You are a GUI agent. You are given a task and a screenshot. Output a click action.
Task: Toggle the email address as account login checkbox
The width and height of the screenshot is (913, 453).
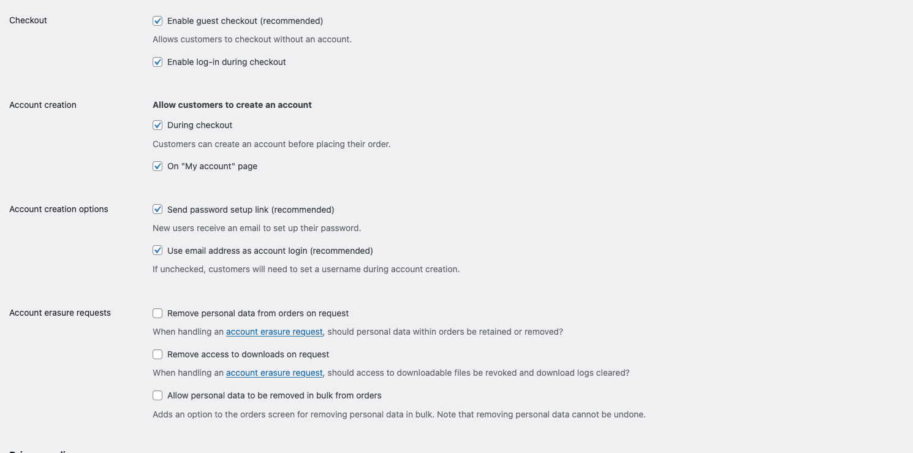(157, 251)
